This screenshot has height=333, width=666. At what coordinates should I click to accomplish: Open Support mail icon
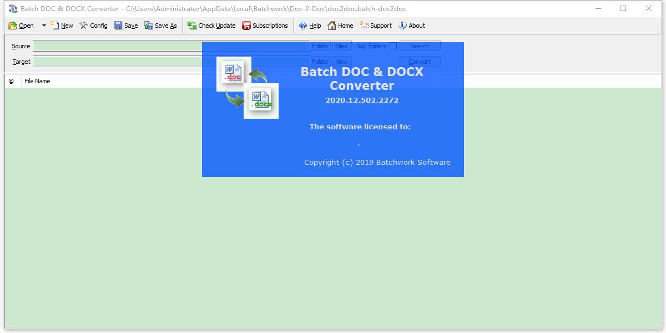364,26
